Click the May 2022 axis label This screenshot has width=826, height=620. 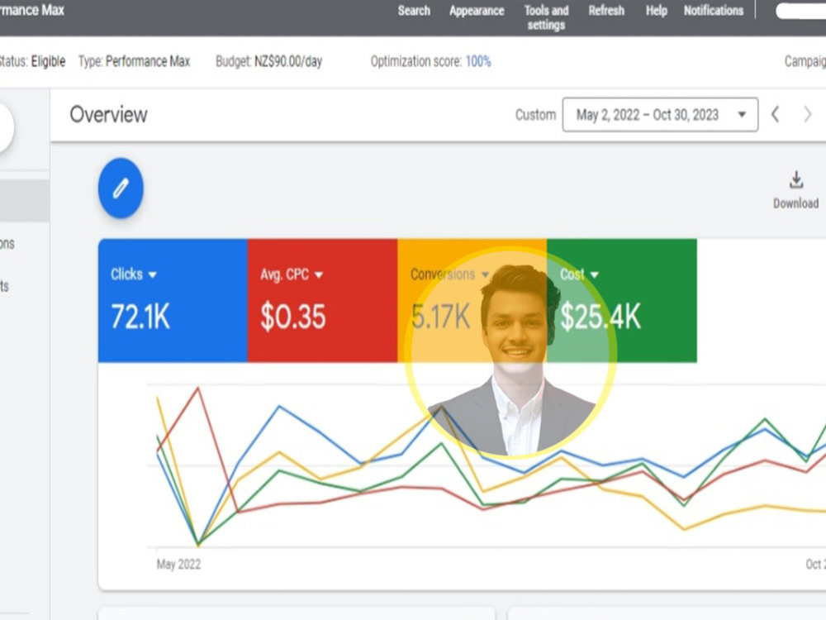(178, 564)
